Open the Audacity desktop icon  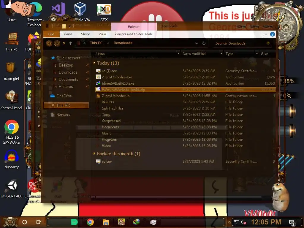[12, 159]
